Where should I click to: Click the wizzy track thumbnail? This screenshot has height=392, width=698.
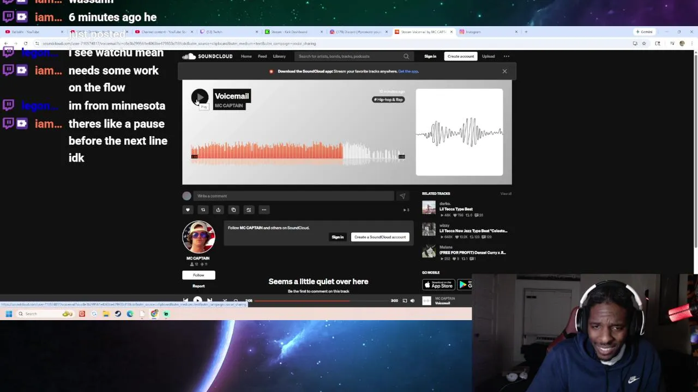click(429, 229)
